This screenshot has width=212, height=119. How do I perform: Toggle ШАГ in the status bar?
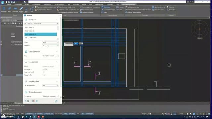pyautogui.click(x=18, y=114)
